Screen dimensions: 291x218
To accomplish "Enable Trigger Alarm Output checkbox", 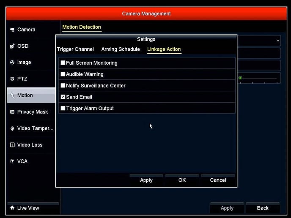I will pyautogui.click(x=63, y=109).
